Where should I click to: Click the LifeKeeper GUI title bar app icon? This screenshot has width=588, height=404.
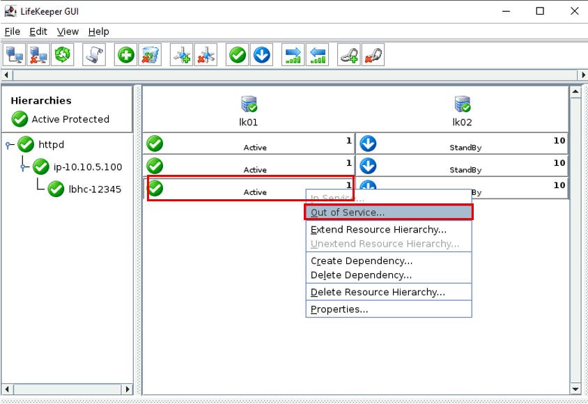10,11
